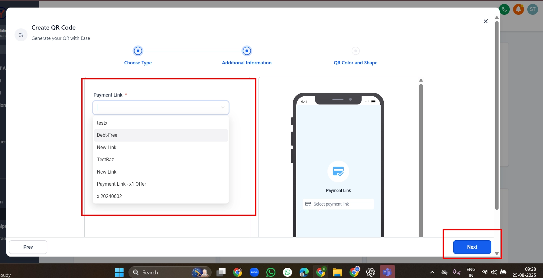Image resolution: width=543 pixels, height=278 pixels.
Task: Launch ChatGPT app from taskbar
Action: (x=370, y=272)
